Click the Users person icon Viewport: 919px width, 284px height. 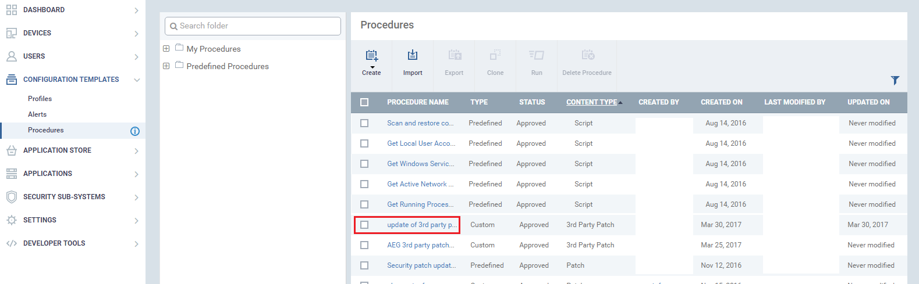point(11,56)
